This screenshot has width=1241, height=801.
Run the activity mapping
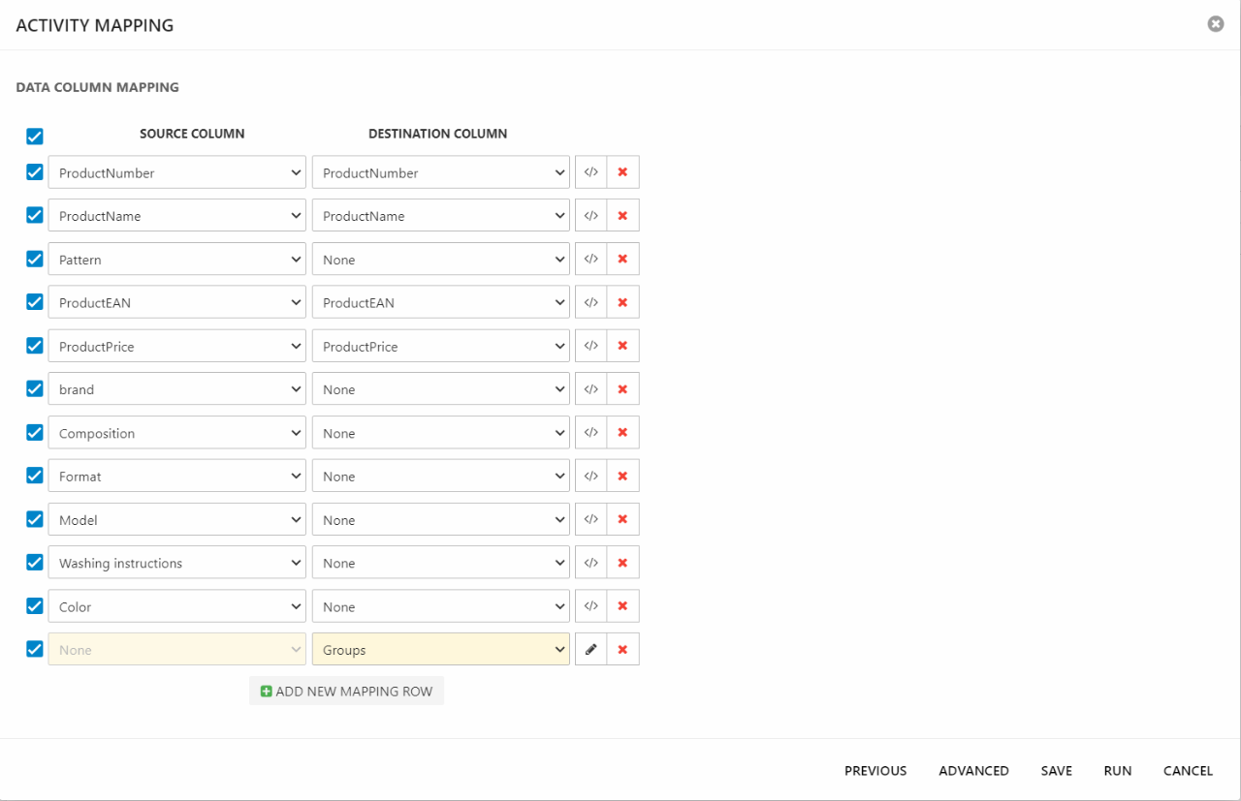coord(1117,771)
